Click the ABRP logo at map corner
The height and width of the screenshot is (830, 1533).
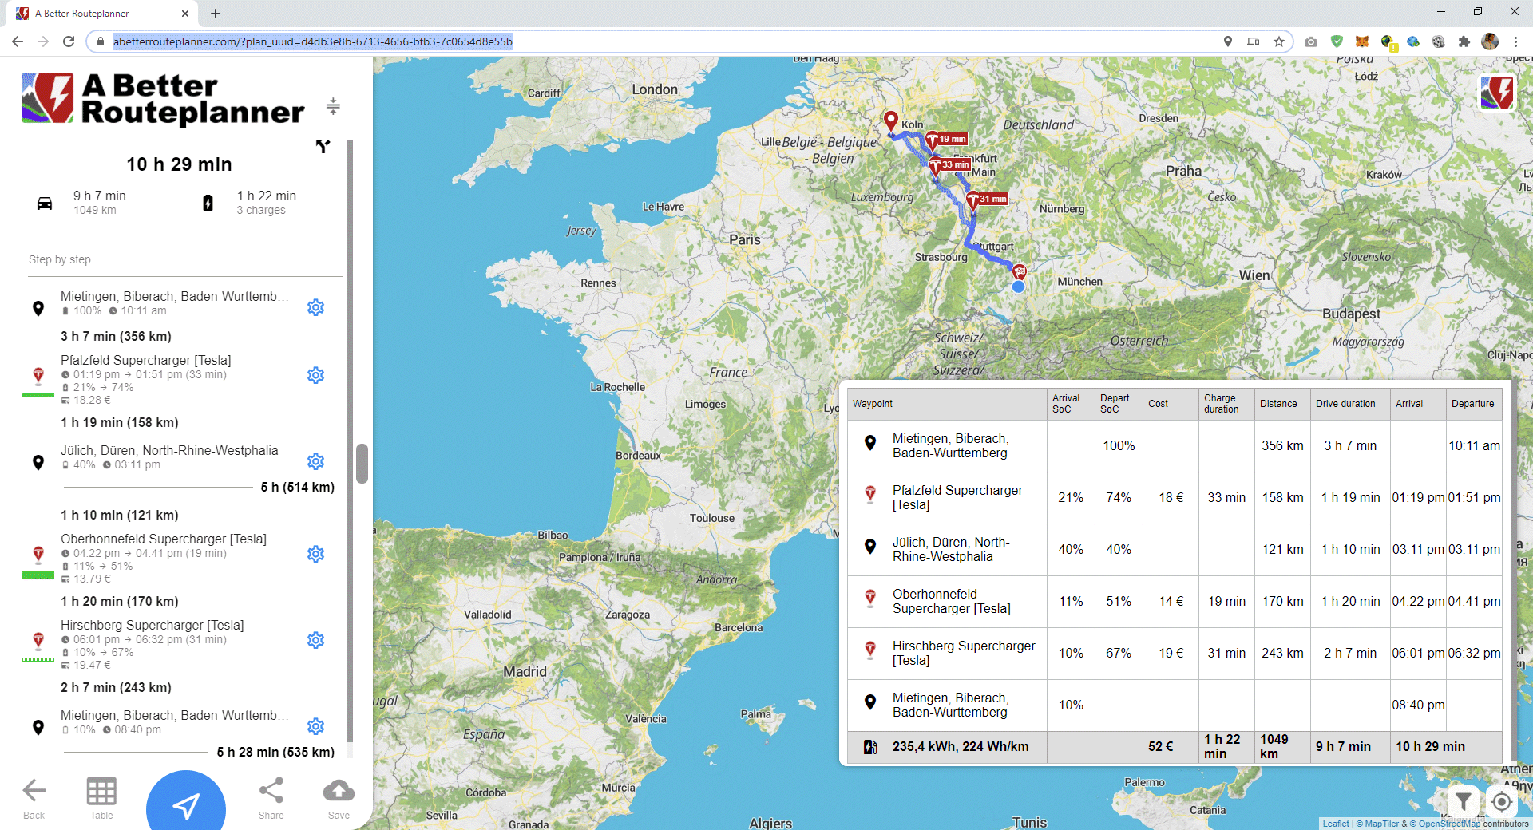(1497, 93)
